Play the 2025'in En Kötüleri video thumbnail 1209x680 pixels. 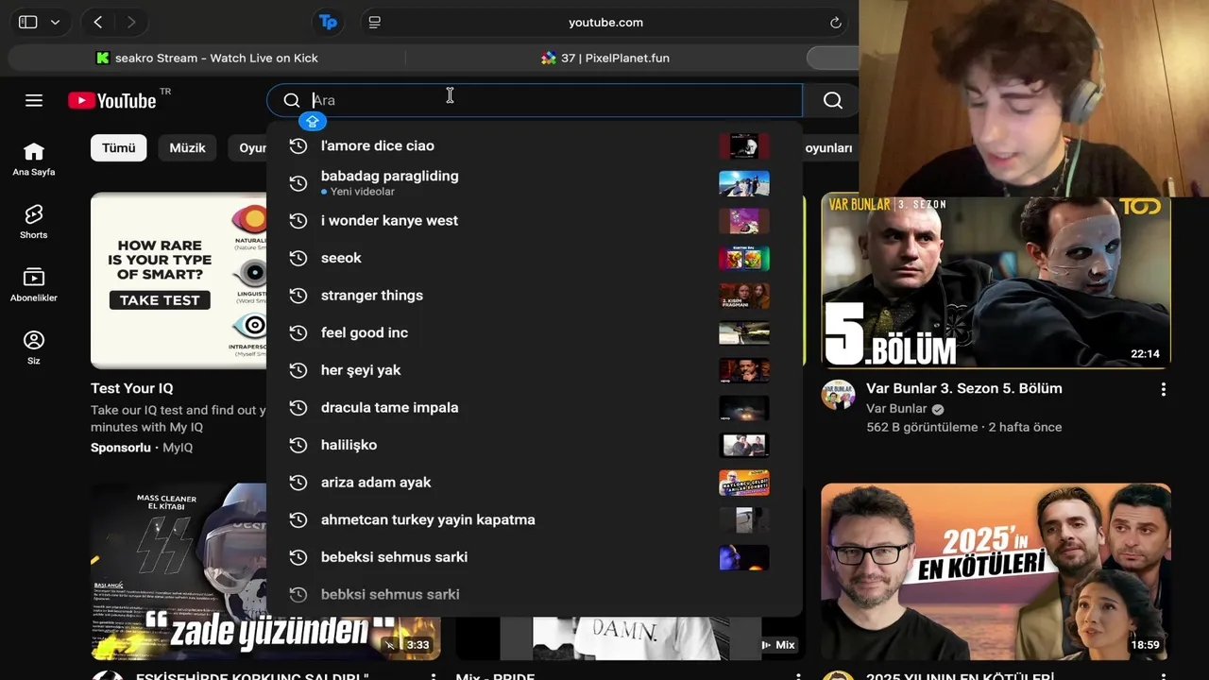(996, 570)
